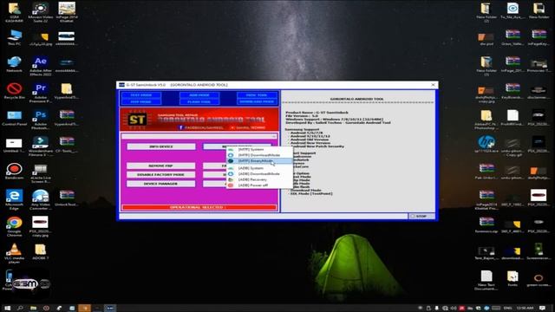Select [ADB] DownloadMode in the popup menu
The height and width of the screenshot is (312, 555).
259,174
